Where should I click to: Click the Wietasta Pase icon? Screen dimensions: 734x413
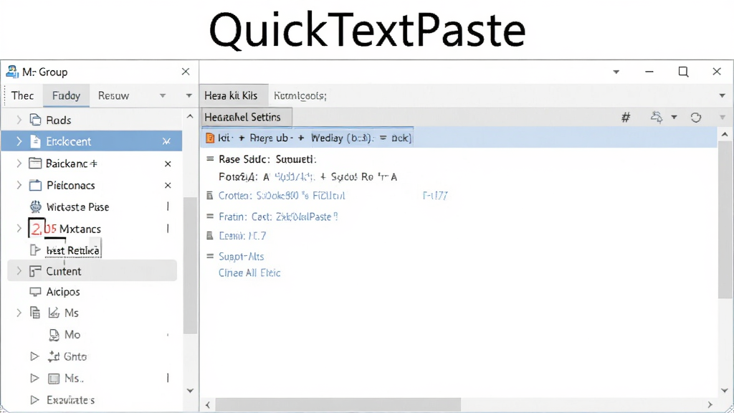36,206
